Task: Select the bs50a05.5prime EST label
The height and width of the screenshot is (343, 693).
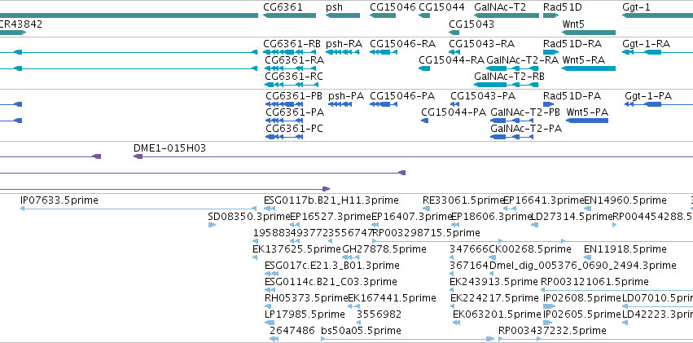Action: click(361, 331)
